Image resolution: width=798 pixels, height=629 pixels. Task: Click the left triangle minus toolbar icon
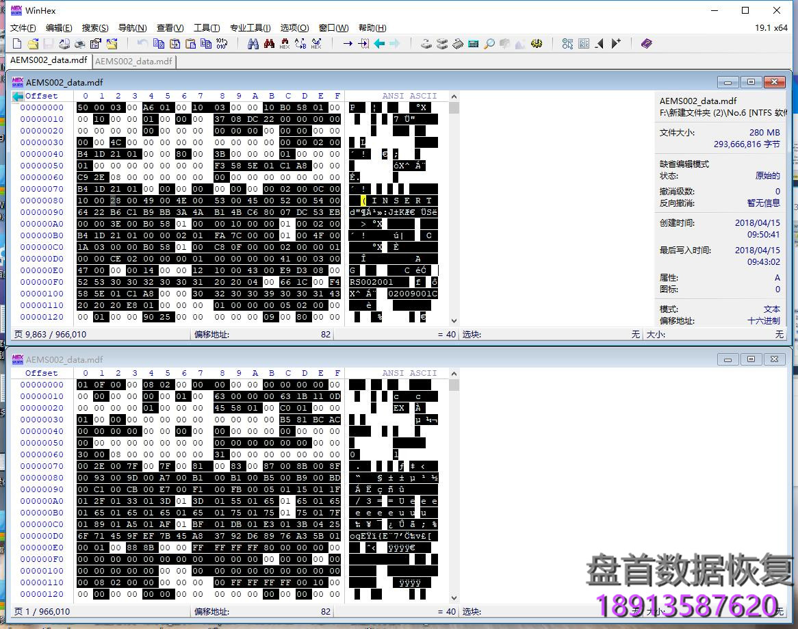click(x=600, y=44)
